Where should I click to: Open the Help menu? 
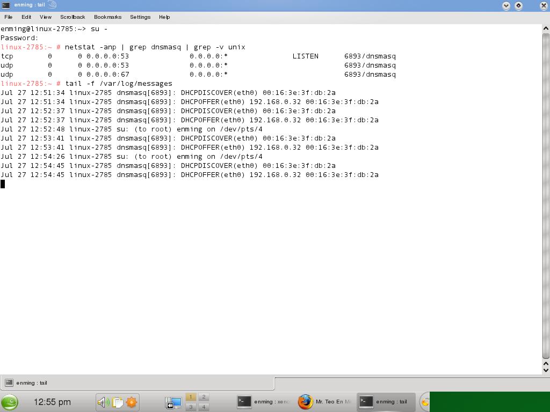(164, 17)
